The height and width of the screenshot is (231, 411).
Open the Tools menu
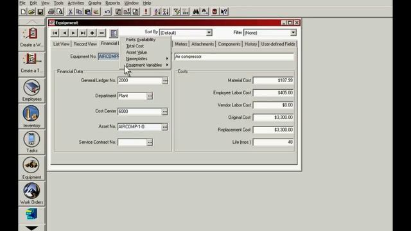click(x=58, y=3)
